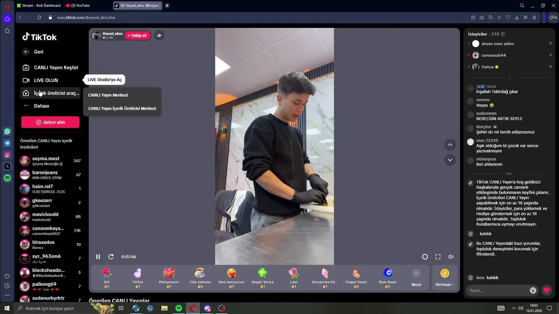
Task: Enter fullscreen mode on the player
Action: tap(438, 257)
